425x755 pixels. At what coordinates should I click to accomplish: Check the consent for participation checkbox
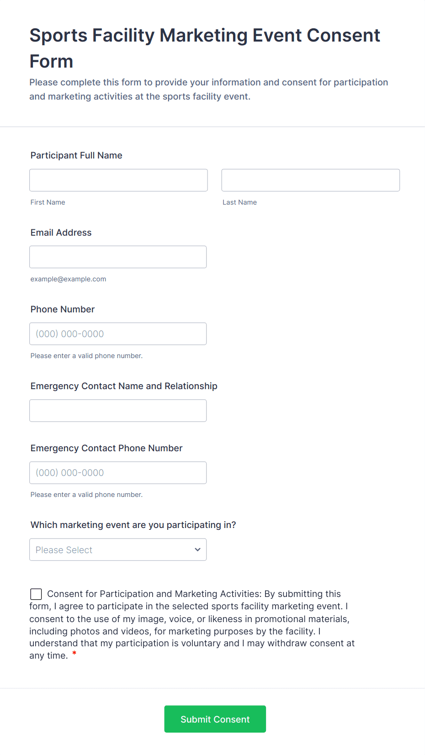click(x=36, y=594)
